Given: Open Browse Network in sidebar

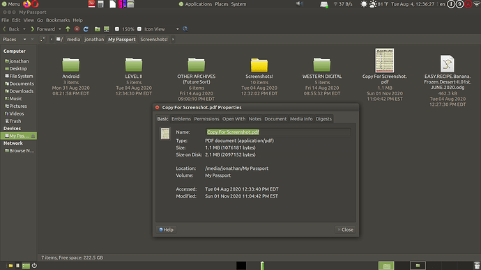Looking at the screenshot, I should tap(19, 151).
